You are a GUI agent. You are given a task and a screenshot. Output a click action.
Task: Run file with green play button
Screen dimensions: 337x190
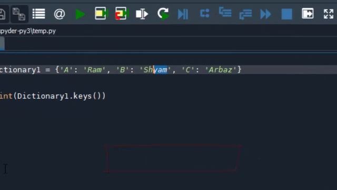[80, 14]
